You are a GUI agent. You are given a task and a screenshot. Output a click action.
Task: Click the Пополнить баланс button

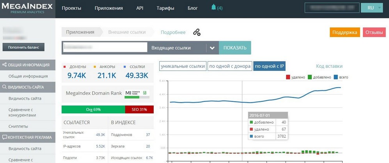[23, 47]
